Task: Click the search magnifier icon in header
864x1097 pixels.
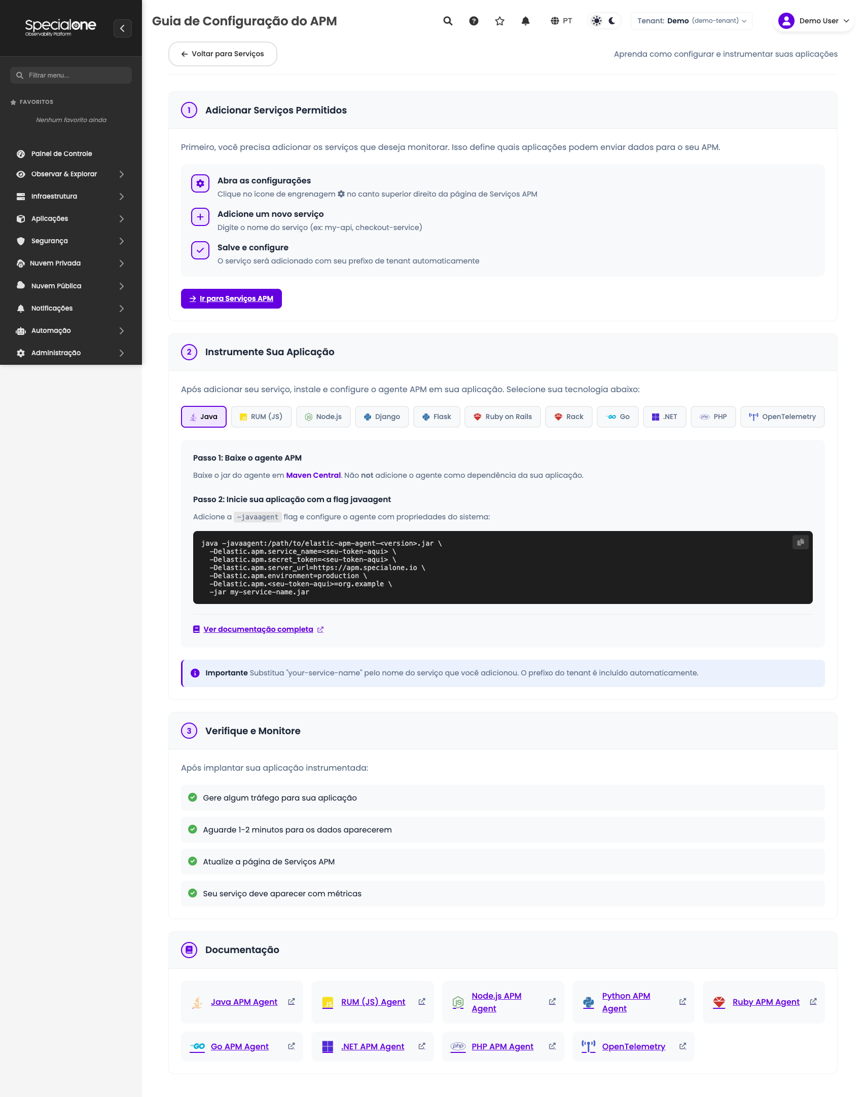Action: click(448, 21)
